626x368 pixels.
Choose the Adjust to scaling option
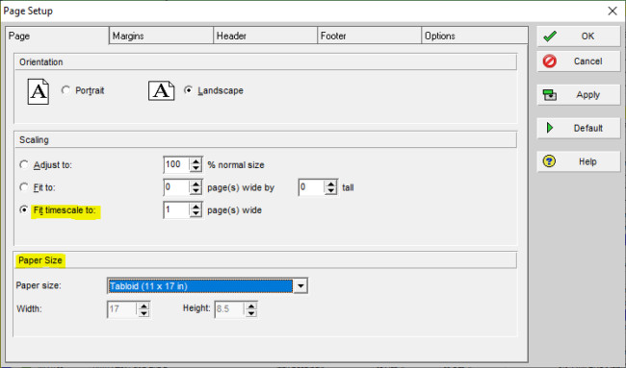24,164
